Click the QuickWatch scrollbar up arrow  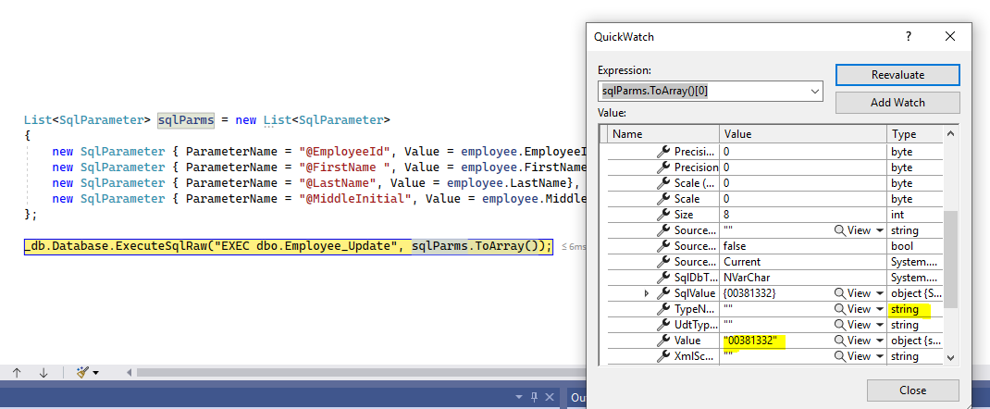(950, 133)
